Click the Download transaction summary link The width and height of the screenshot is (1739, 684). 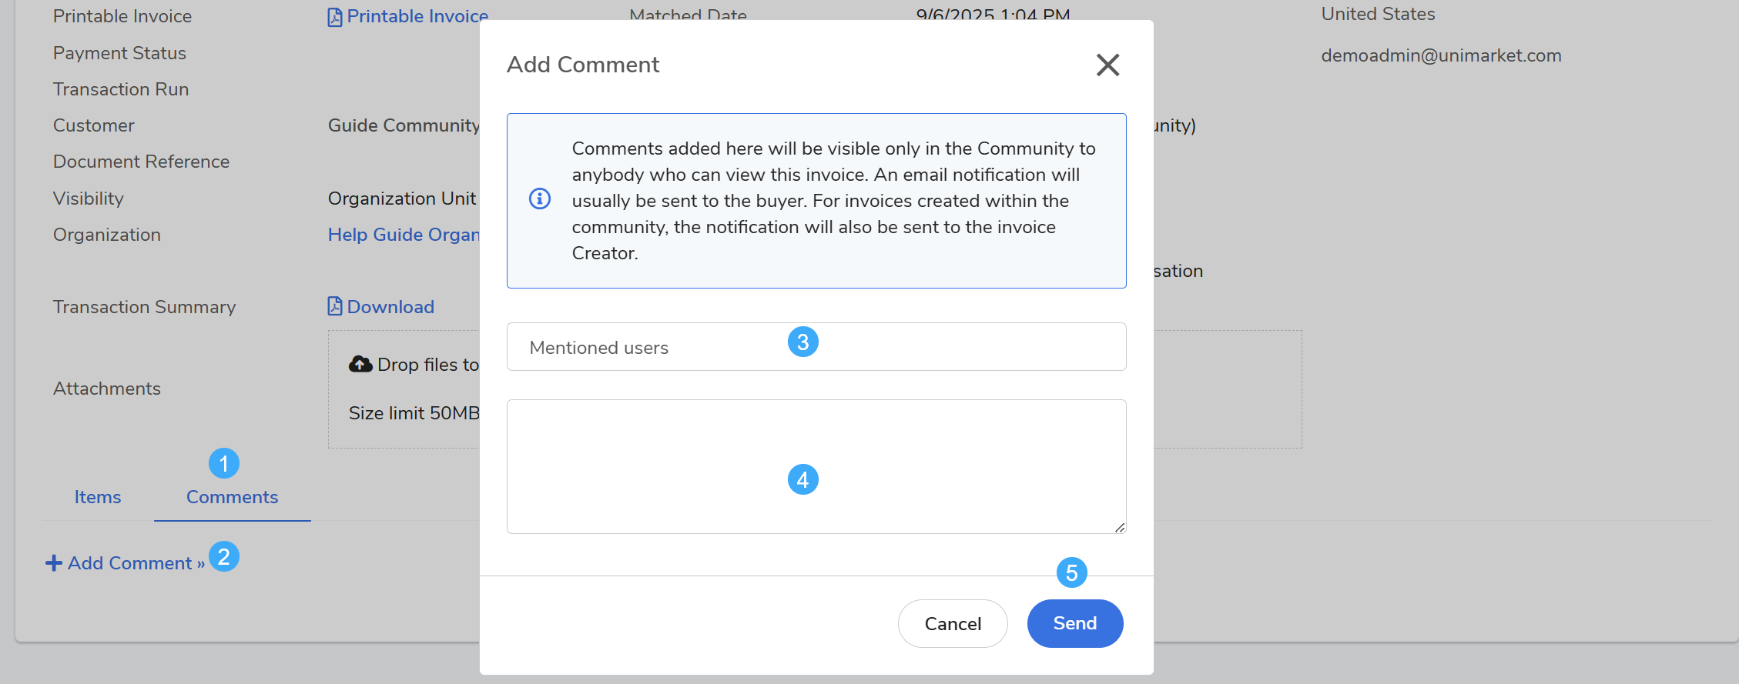click(x=390, y=307)
